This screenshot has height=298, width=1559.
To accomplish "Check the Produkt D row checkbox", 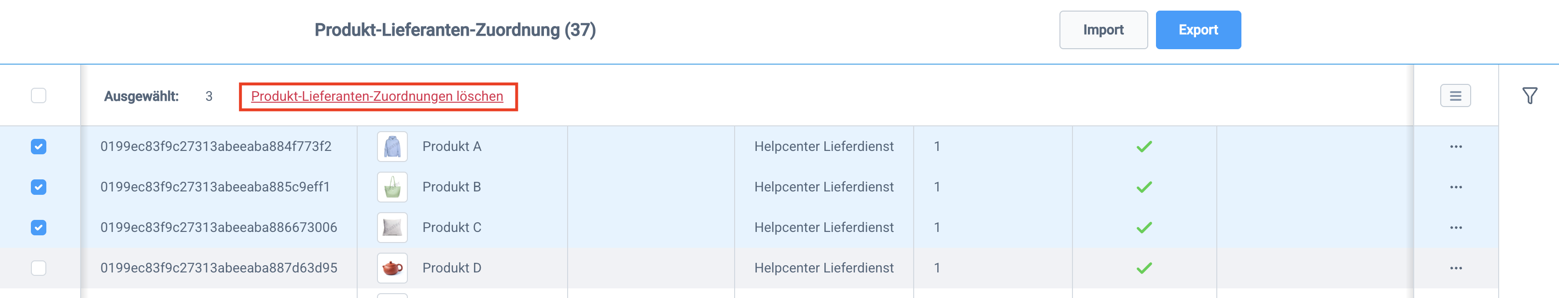I will (x=39, y=268).
